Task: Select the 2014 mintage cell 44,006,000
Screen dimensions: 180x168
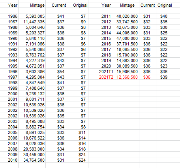Action: [x=127, y=33]
